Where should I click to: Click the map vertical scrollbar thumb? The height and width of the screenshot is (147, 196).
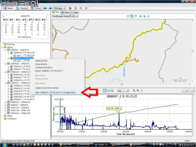coord(192,51)
